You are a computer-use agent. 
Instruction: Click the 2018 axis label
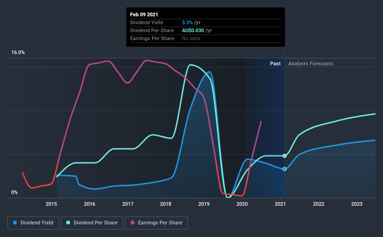point(166,204)
